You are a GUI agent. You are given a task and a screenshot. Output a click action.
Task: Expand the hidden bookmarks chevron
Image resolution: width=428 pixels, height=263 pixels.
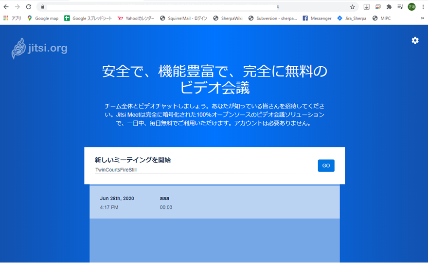(x=422, y=19)
